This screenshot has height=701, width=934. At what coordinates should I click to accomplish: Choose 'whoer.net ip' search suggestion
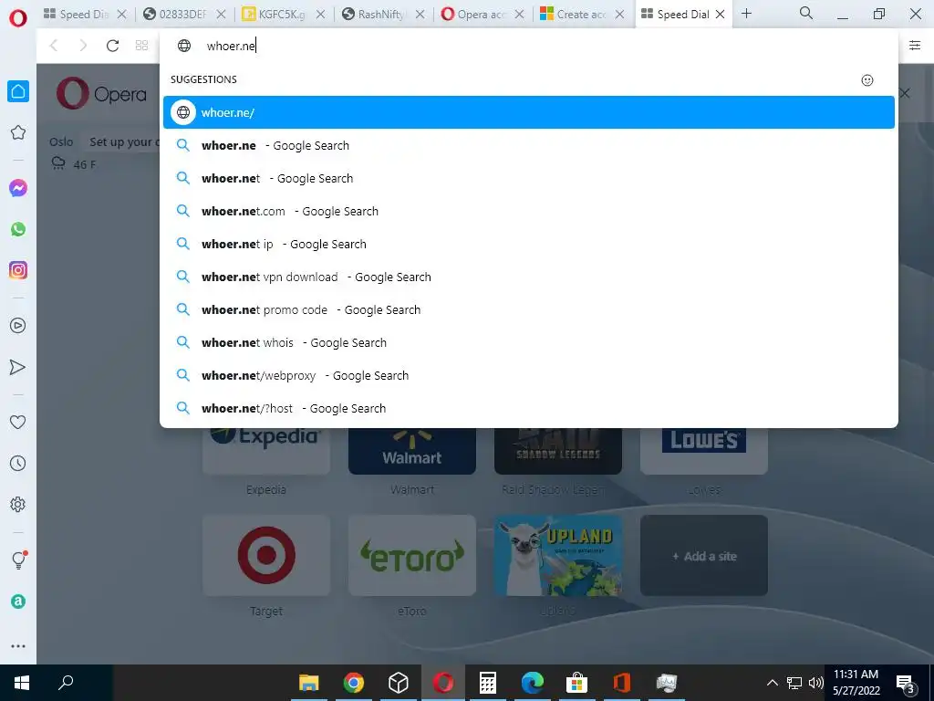[x=529, y=244]
